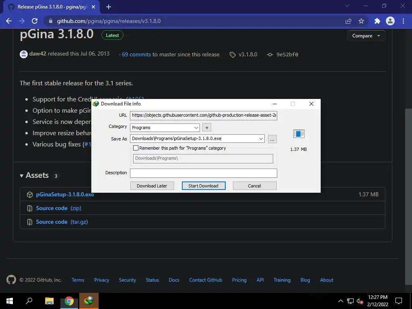Image resolution: width=412 pixels, height=309 pixels.
Task: Click the Download Later button
Action: click(152, 186)
